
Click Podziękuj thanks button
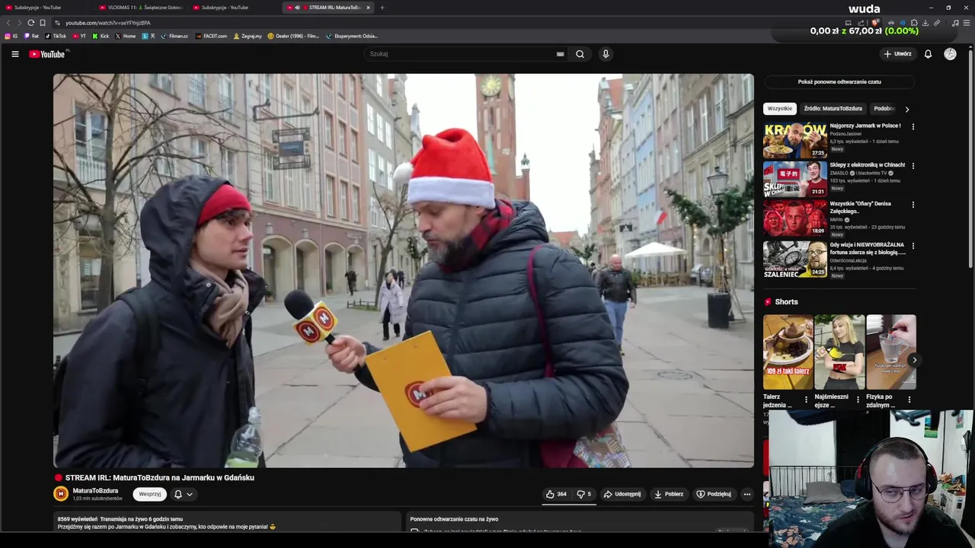(x=714, y=494)
